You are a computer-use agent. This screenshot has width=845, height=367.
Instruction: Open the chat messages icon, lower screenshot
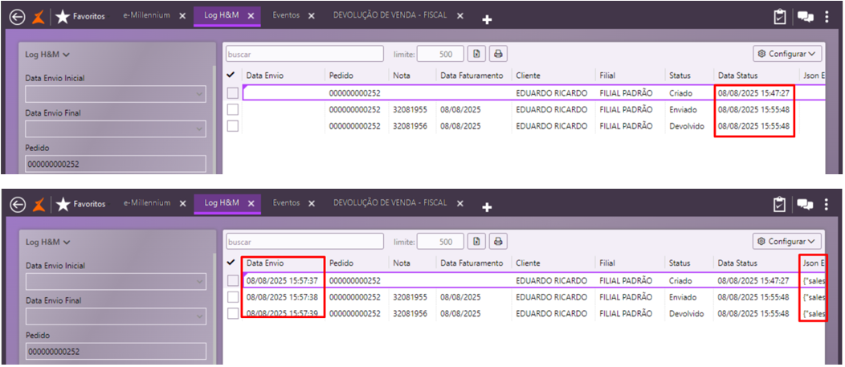click(x=805, y=205)
